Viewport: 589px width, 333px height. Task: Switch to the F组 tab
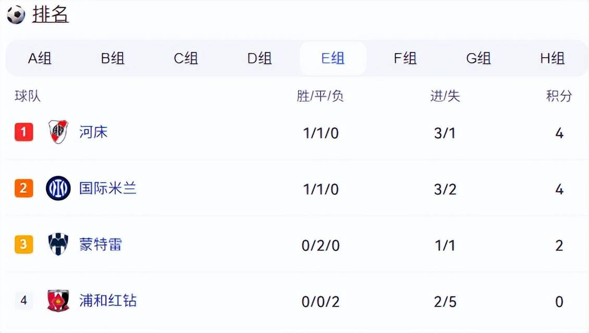tap(406, 58)
